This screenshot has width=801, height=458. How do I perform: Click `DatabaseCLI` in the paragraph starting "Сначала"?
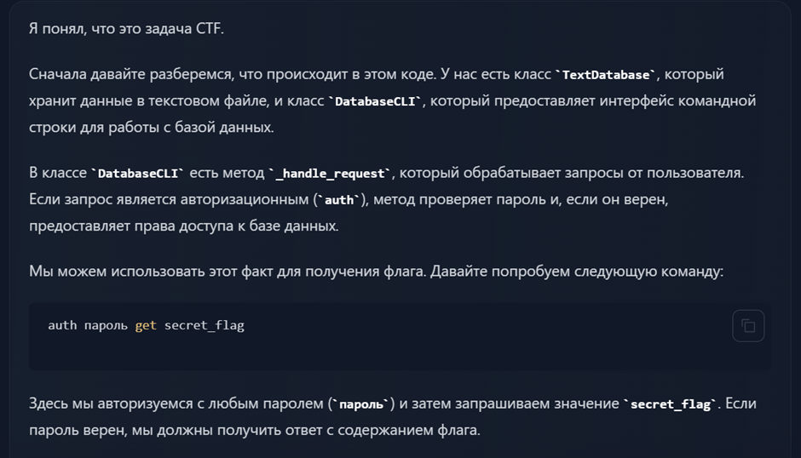click(x=375, y=101)
